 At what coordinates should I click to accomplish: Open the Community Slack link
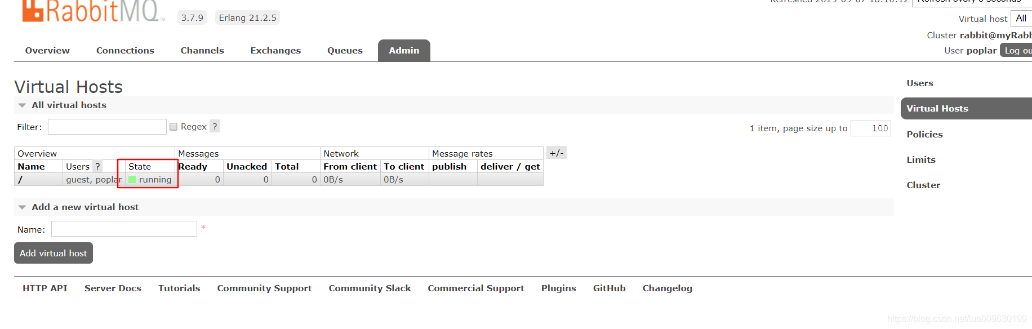tap(370, 288)
